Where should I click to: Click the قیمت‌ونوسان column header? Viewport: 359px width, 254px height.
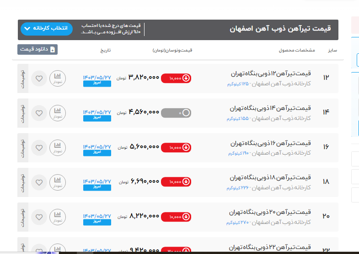pyautogui.click(x=172, y=50)
